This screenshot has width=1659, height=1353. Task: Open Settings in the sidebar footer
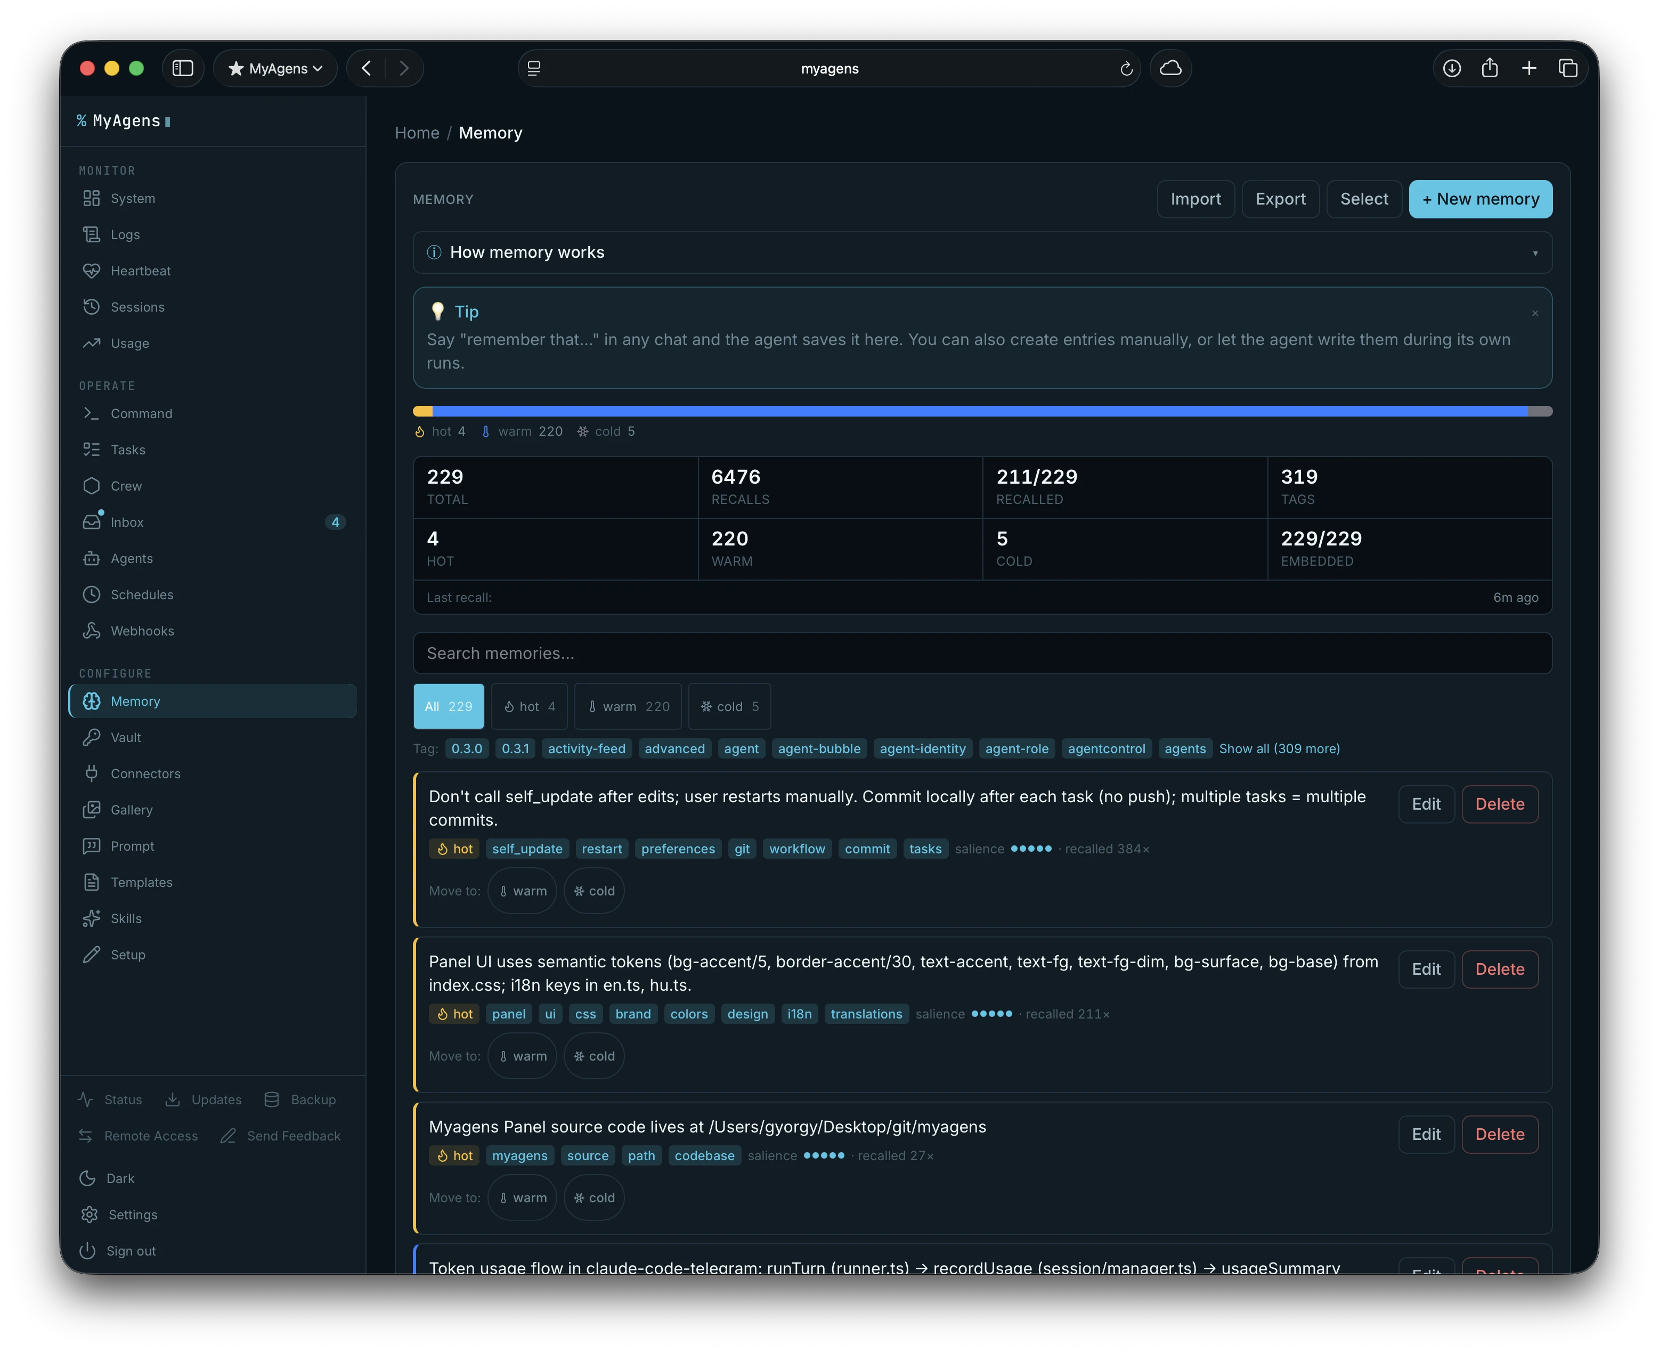tap(119, 1215)
